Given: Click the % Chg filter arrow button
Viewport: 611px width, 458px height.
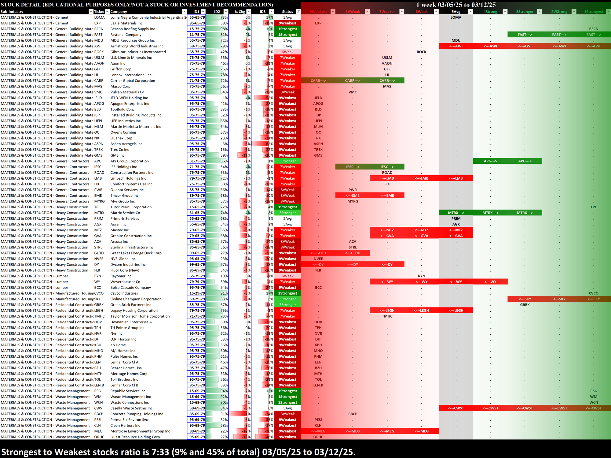Looking at the screenshot, I should (x=249, y=12).
